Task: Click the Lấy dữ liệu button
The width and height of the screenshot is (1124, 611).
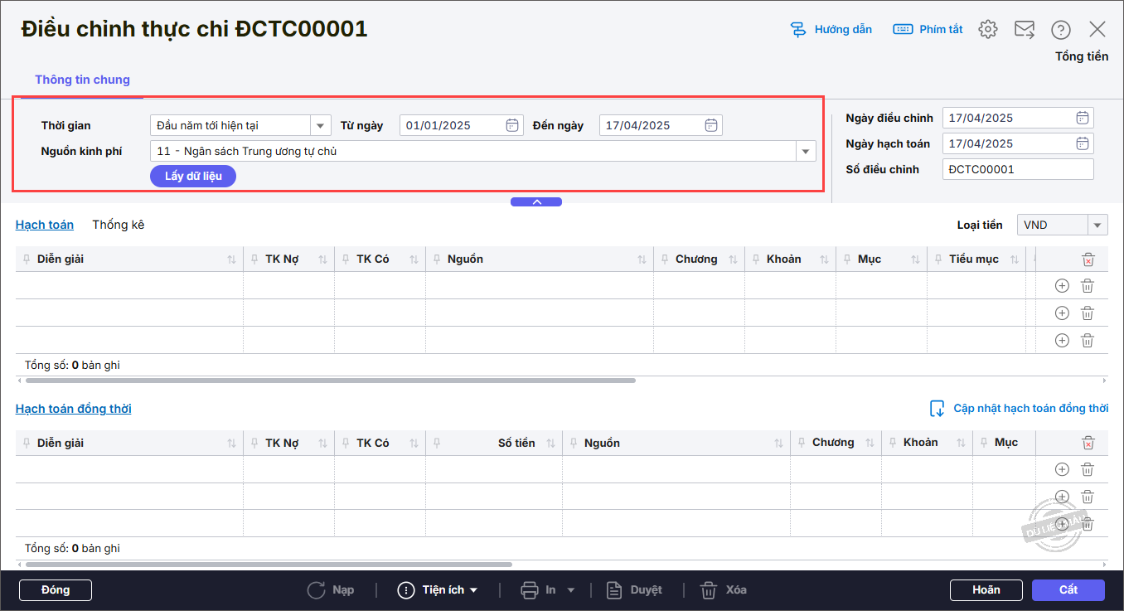Action: (x=193, y=176)
